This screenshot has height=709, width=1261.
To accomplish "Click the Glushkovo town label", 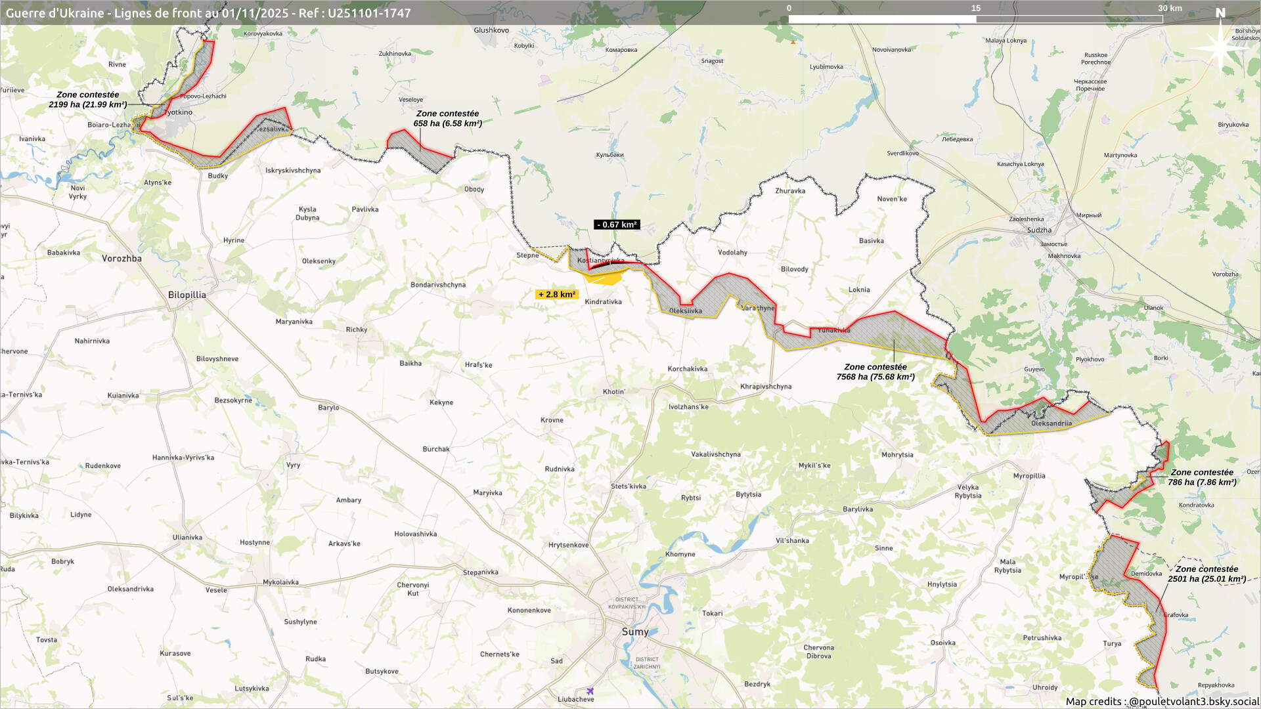I will 491,30.
